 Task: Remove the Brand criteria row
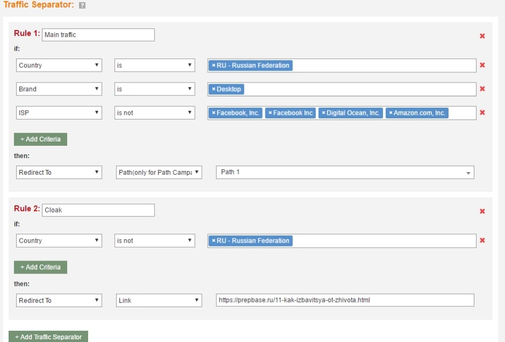click(x=482, y=89)
